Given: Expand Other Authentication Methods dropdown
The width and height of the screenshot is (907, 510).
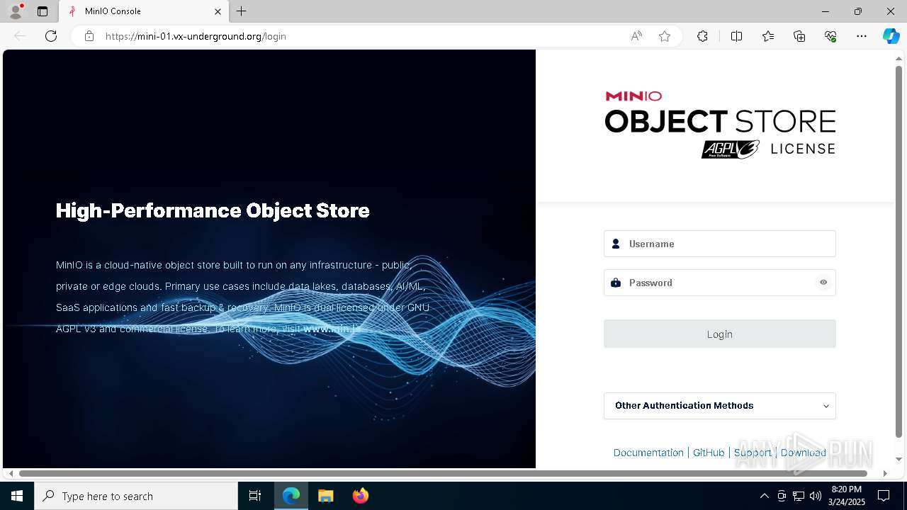Looking at the screenshot, I should 720,406.
